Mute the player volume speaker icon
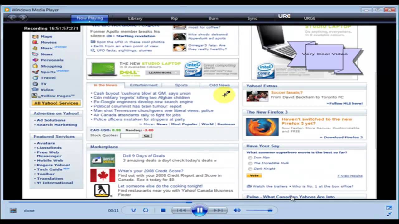Screen dimensions: 399x224 (x=237, y=210)
